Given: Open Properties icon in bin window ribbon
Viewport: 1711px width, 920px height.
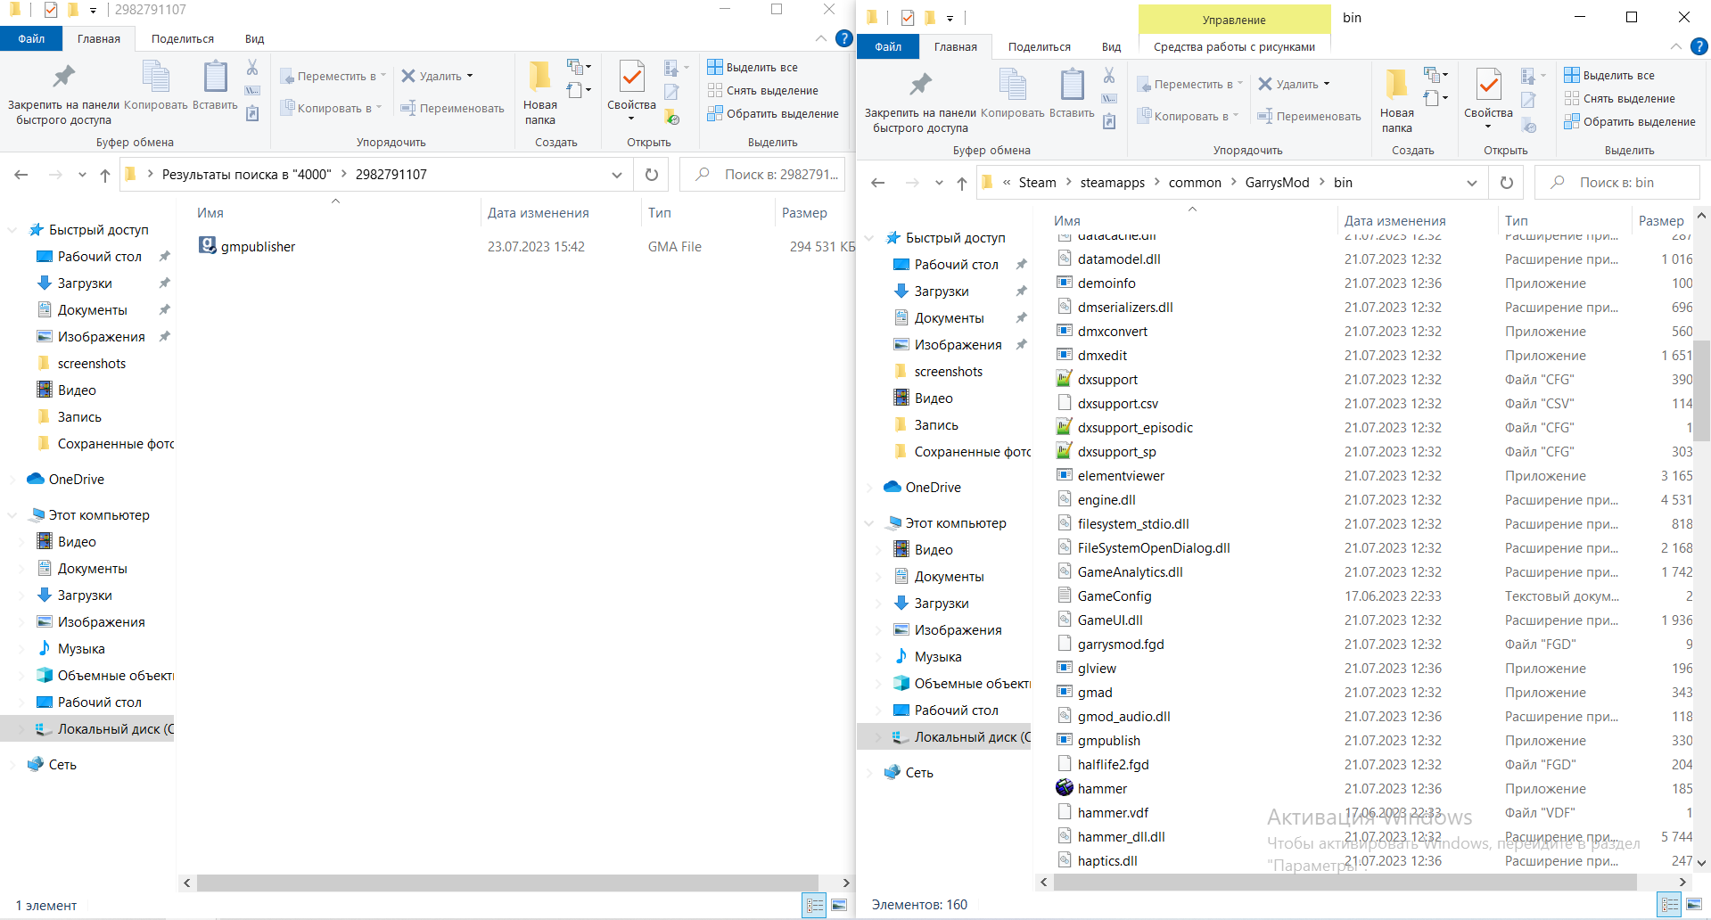Looking at the screenshot, I should (x=1488, y=85).
